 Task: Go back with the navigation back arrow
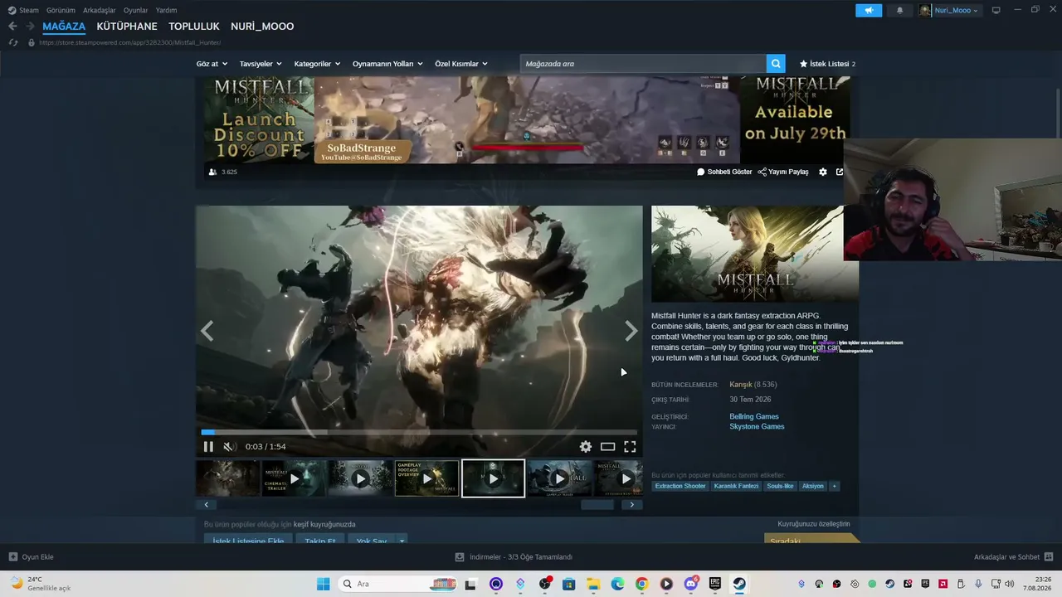click(12, 27)
